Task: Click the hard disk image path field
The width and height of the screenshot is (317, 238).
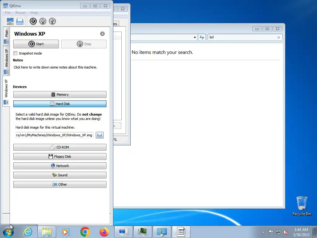Action: pyautogui.click(x=54, y=135)
